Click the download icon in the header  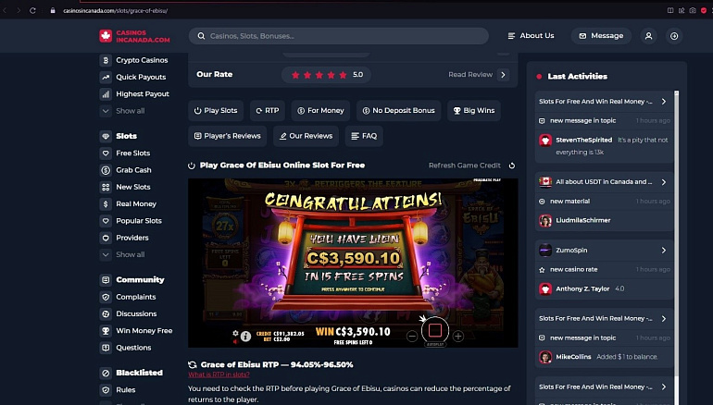(674, 36)
